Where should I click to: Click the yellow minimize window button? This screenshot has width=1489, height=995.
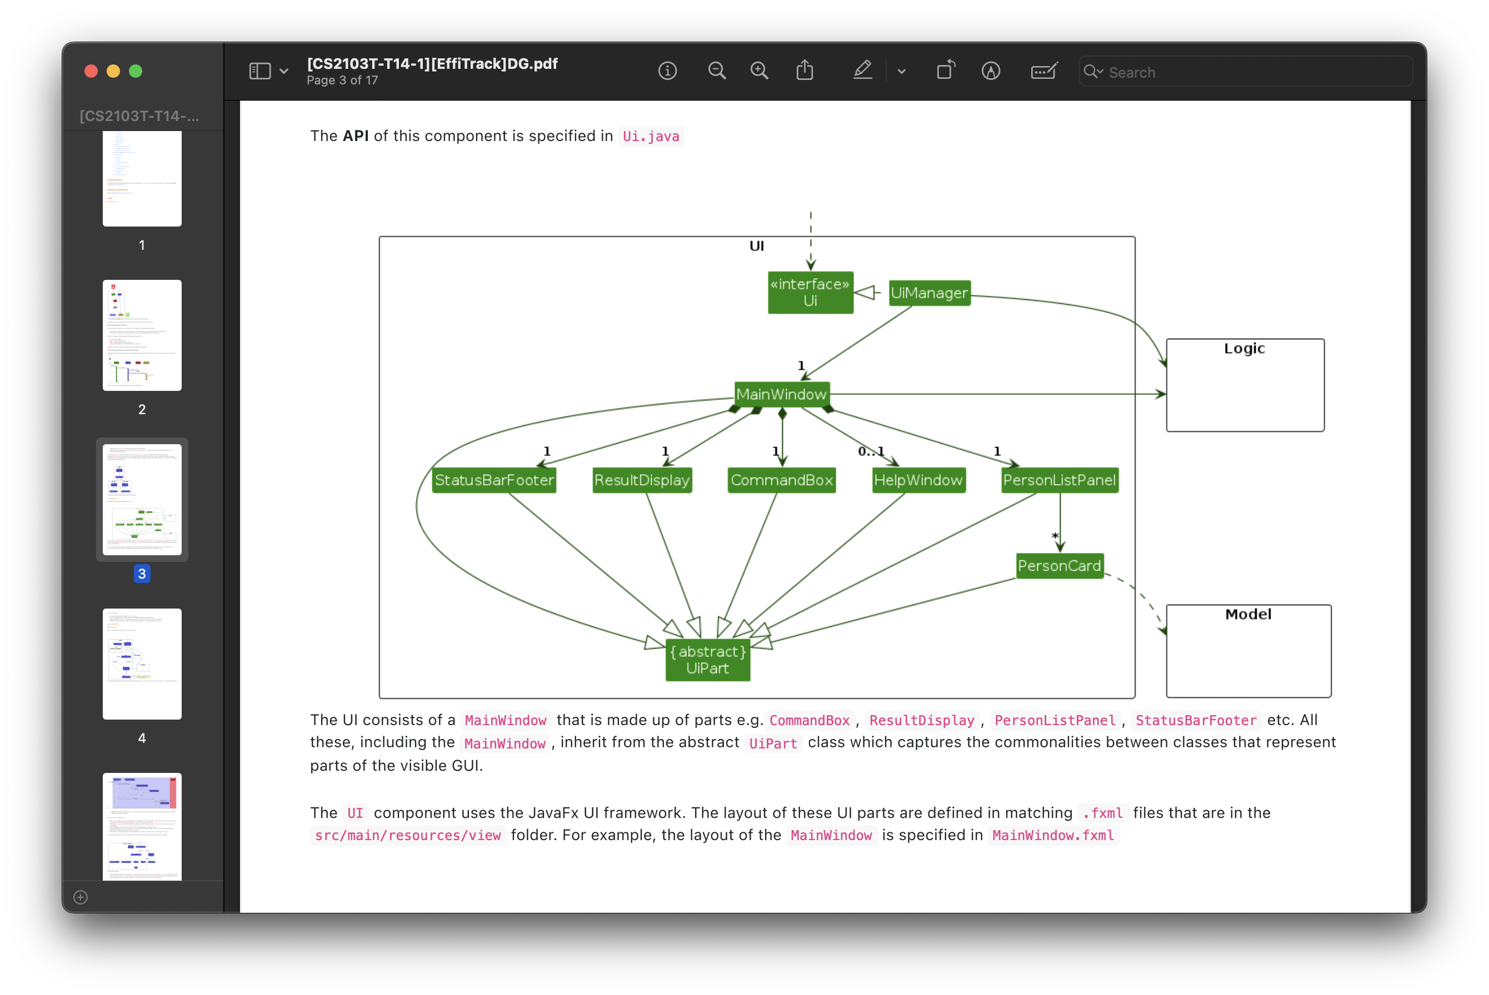tap(114, 71)
